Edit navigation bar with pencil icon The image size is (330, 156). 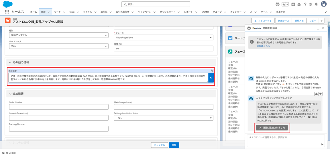[326, 12]
